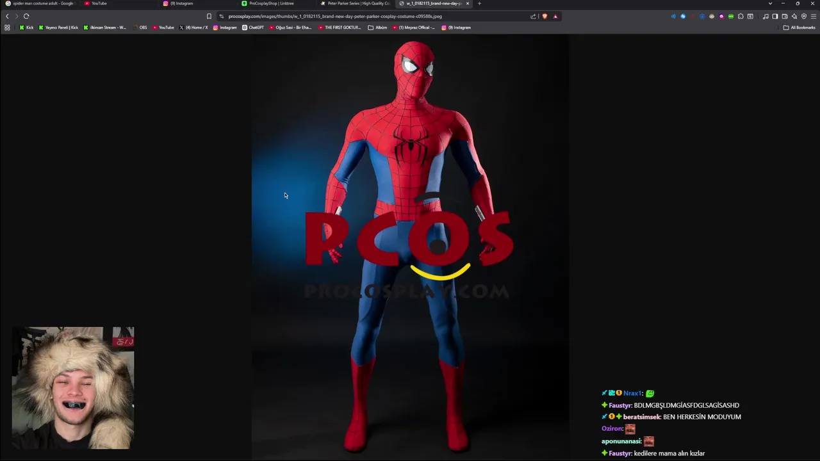Open the Extensions puzzle-piece menu
The width and height of the screenshot is (820, 461).
741,16
